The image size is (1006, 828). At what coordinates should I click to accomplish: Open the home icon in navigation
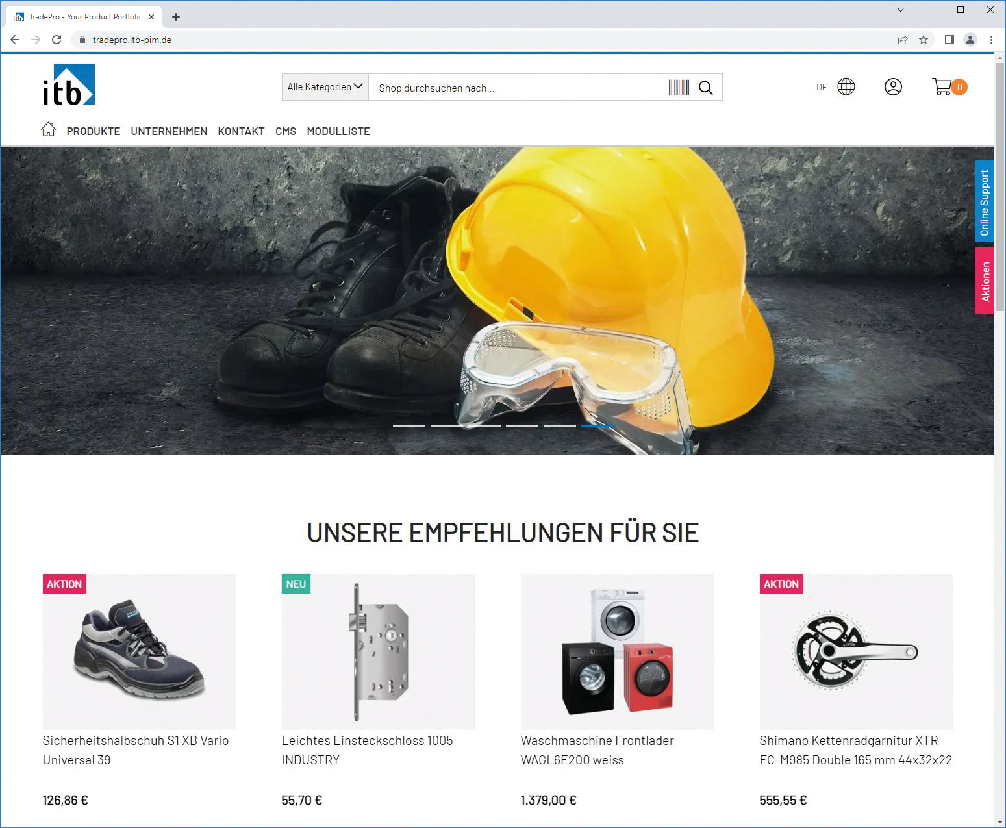coord(48,130)
